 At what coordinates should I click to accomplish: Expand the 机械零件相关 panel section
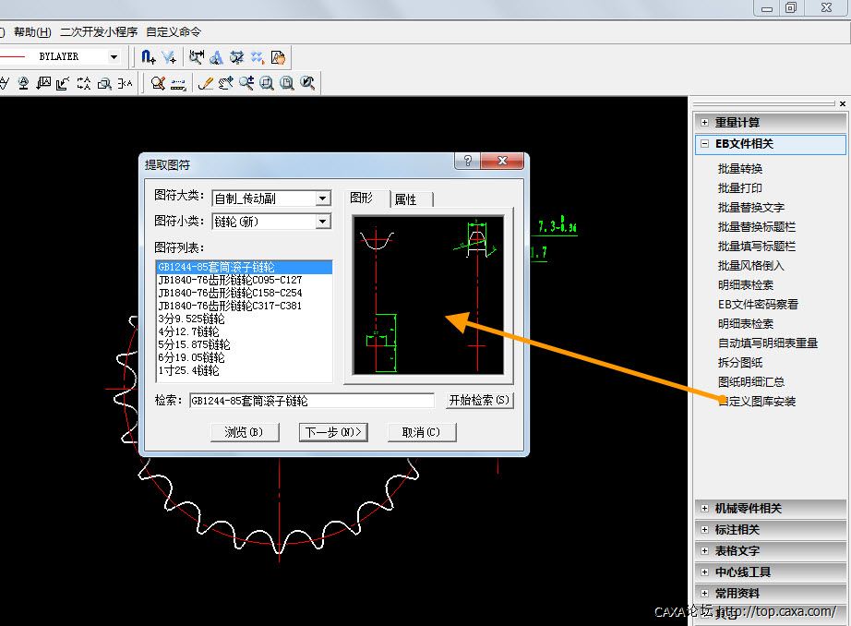[x=705, y=509]
